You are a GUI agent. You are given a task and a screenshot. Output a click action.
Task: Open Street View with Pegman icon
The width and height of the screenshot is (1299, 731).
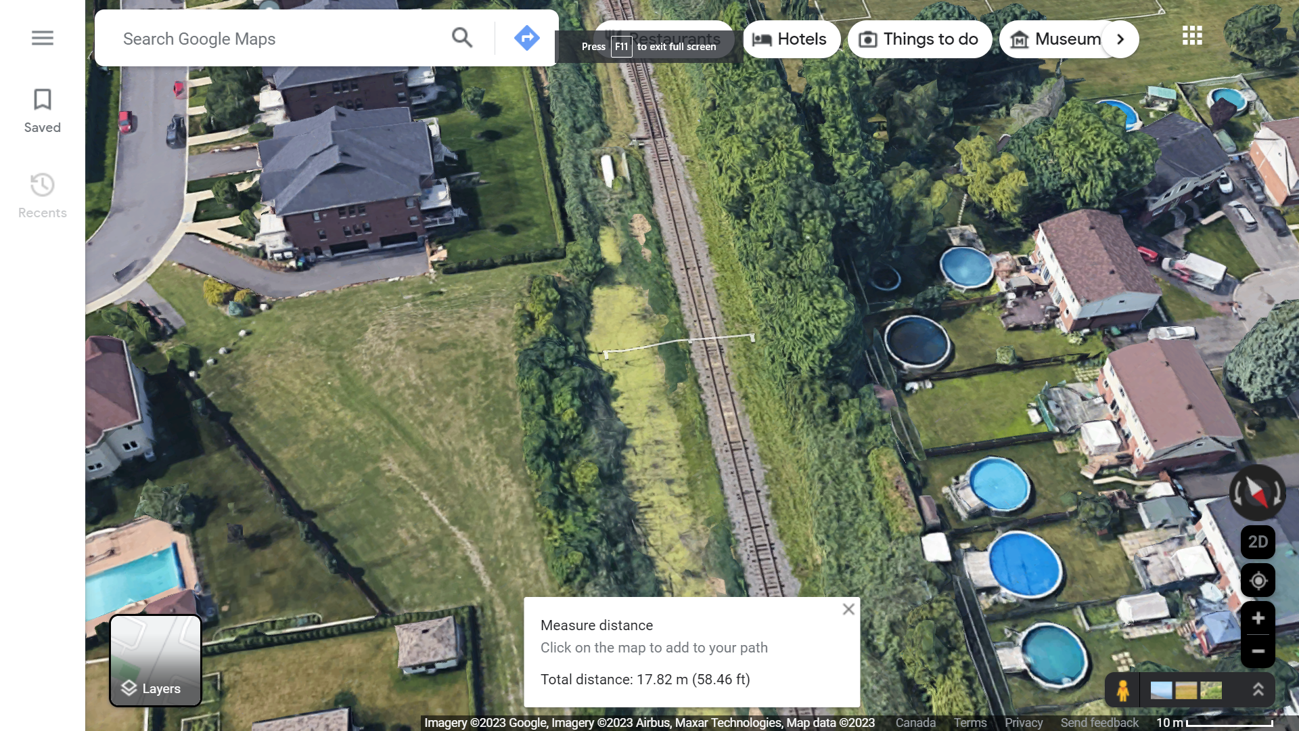(1123, 690)
